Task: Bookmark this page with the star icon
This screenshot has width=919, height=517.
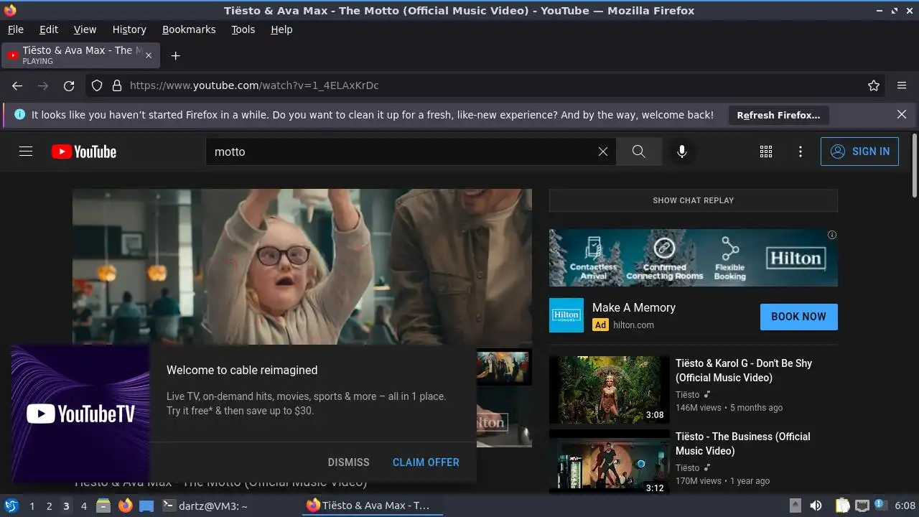Action: 874,85
